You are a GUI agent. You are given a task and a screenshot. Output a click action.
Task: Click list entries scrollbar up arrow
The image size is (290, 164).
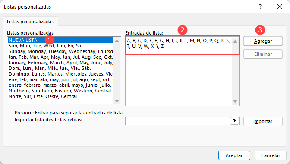point(235,41)
